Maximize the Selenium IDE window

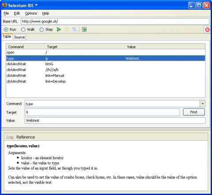199,6
